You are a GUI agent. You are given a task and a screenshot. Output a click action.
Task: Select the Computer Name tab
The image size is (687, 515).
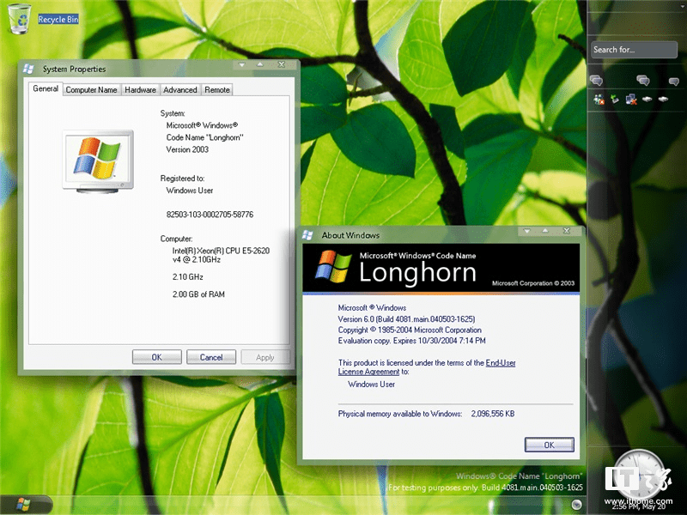(91, 88)
